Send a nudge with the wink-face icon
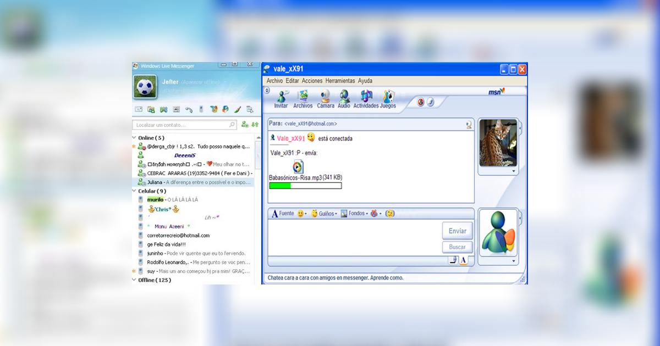 [390, 214]
